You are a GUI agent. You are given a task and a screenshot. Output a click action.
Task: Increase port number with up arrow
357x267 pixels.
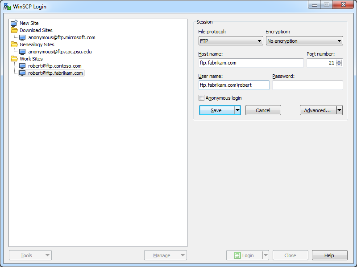pyautogui.click(x=339, y=61)
